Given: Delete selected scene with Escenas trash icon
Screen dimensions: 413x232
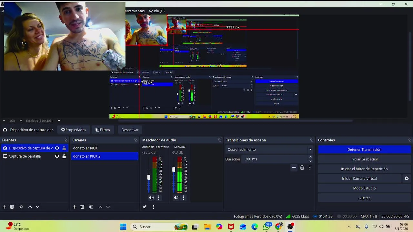Looking at the screenshot, I should (82, 207).
